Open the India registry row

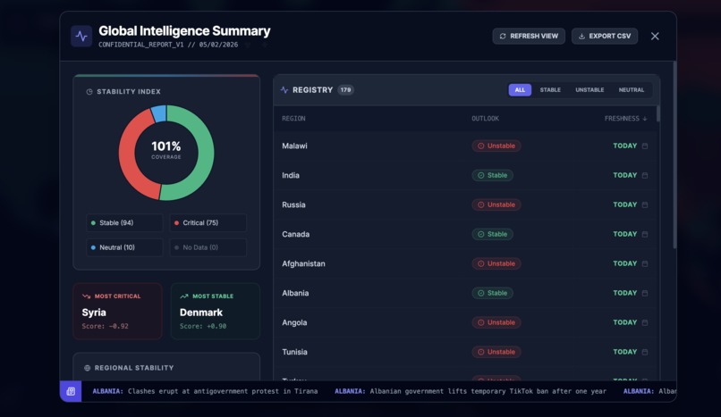pos(465,175)
